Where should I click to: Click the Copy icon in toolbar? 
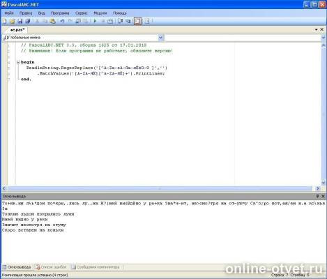pyautogui.click(x=45, y=22)
